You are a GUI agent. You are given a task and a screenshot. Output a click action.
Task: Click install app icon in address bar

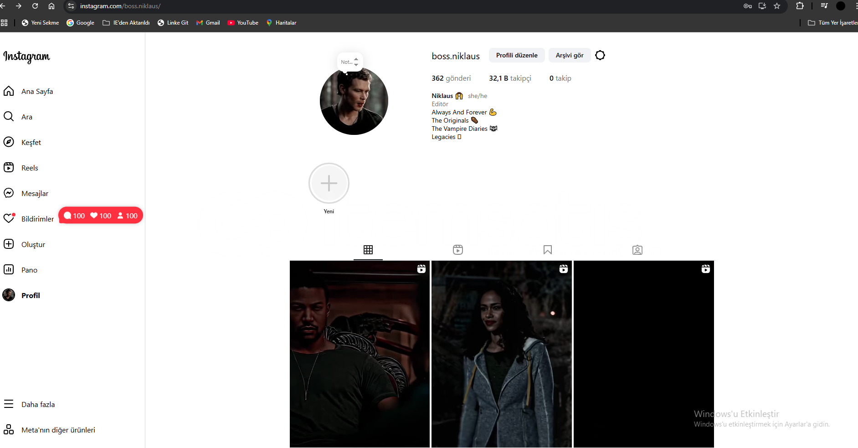coord(762,6)
